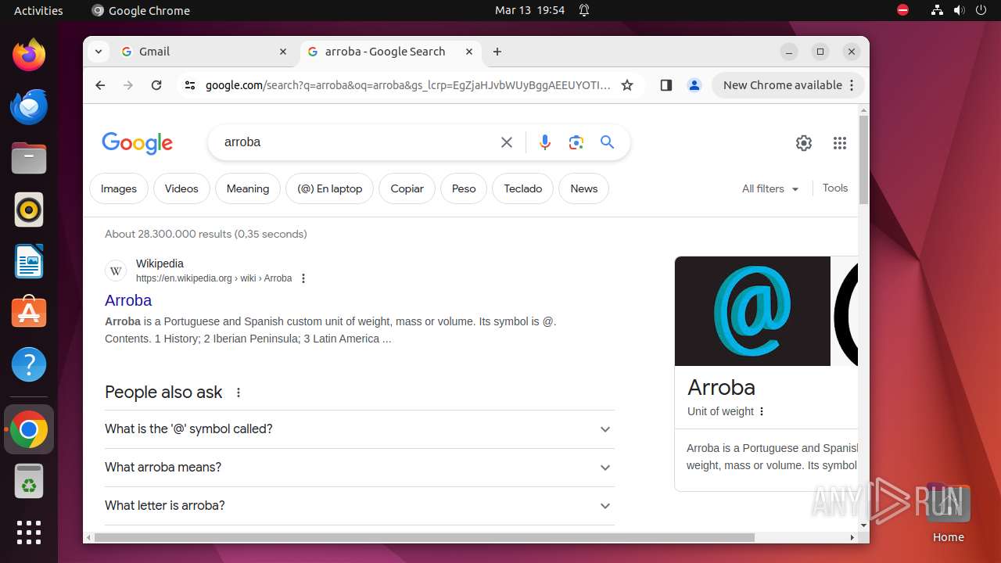
Task: Open Rhythmbox from the dock
Action: click(x=29, y=210)
